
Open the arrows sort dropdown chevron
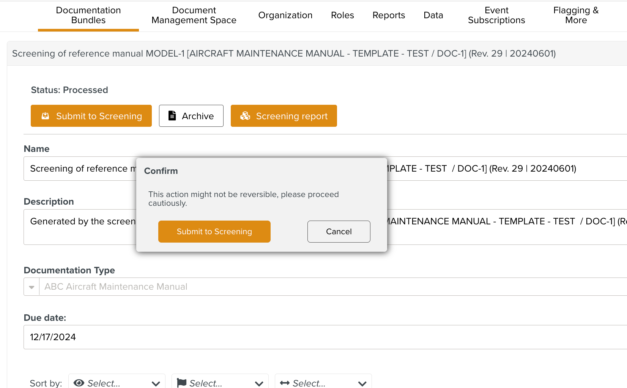click(362, 383)
